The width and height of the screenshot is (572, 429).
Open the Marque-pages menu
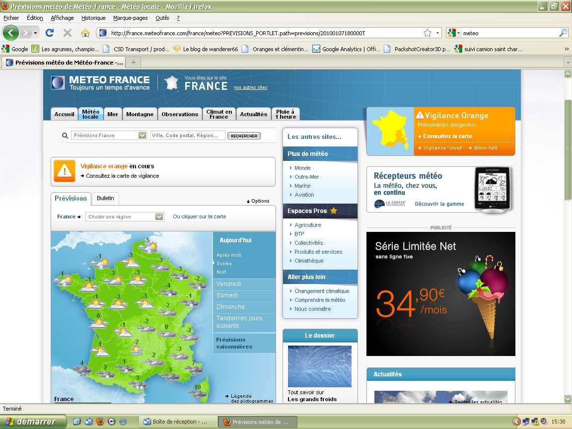[x=130, y=18]
